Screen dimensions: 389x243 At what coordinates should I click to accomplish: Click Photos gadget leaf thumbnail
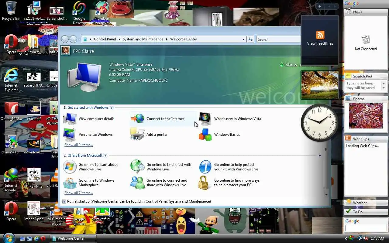(366, 116)
